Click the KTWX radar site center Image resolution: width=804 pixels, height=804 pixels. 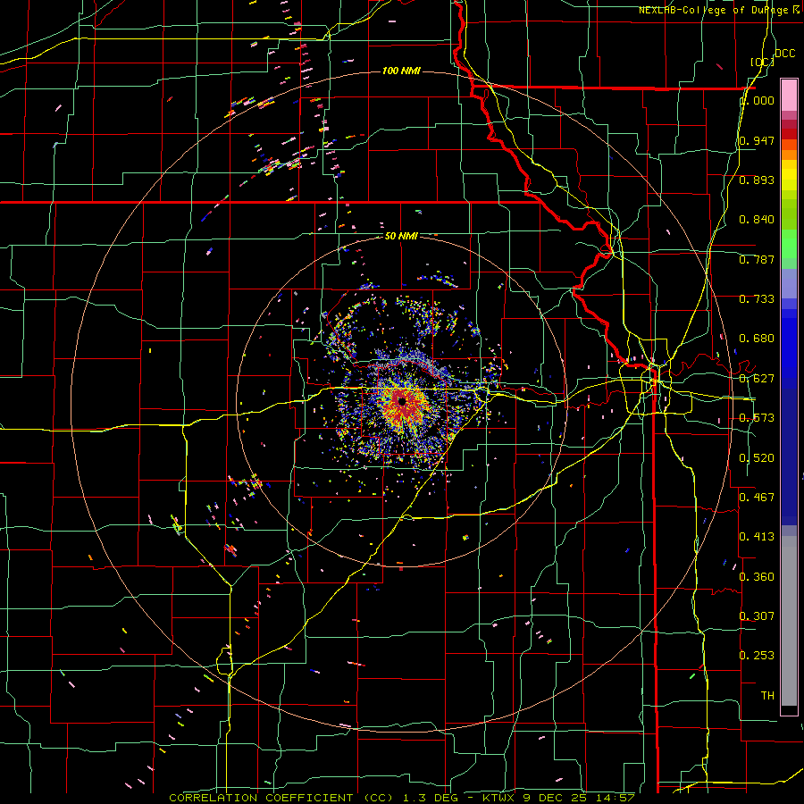[x=402, y=401]
